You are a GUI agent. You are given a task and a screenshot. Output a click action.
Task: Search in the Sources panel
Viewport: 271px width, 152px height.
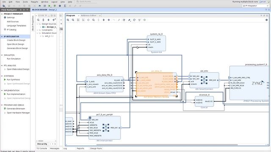[x=39, y=20]
